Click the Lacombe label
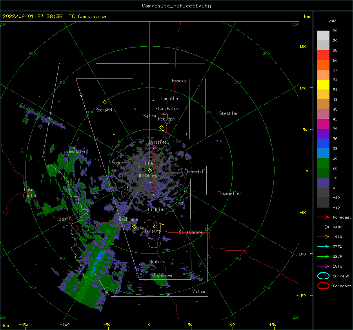 (169, 98)
